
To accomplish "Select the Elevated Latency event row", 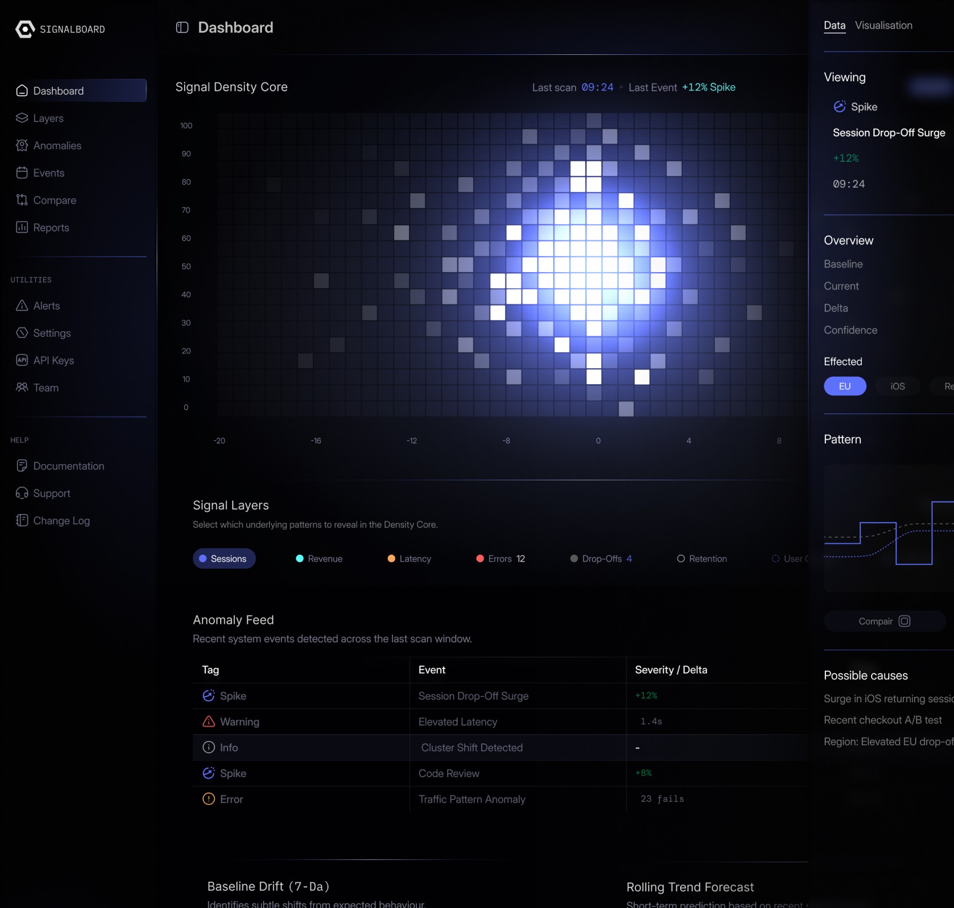I will [500, 722].
